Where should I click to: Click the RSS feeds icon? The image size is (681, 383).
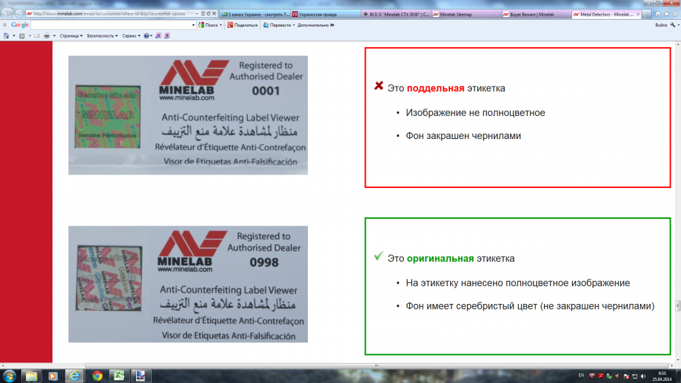(22, 35)
